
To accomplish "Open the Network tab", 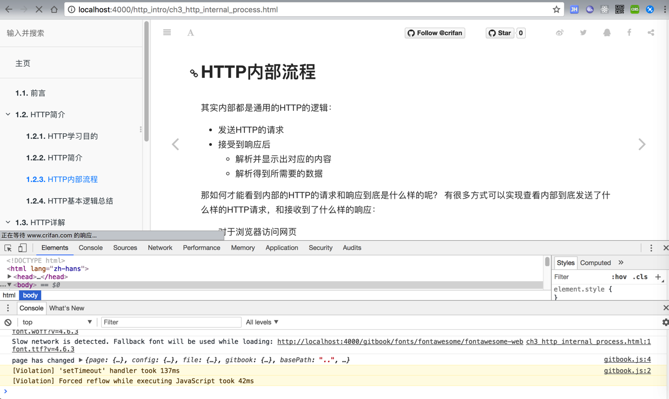I will [160, 248].
